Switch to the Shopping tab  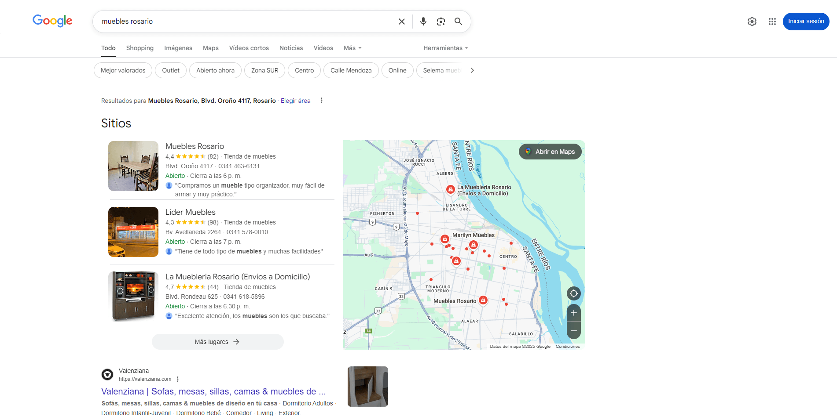click(140, 48)
